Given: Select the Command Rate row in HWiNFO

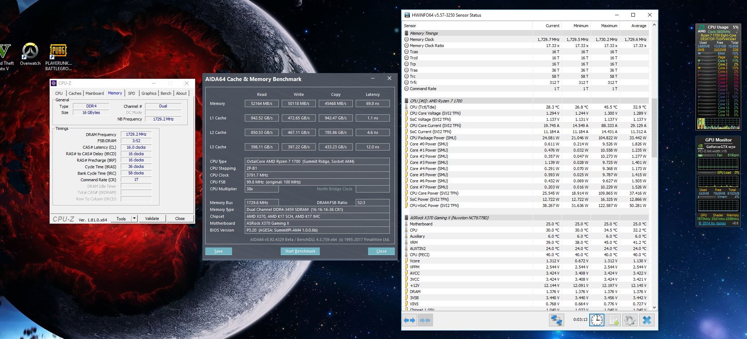Looking at the screenshot, I should tap(526, 89).
